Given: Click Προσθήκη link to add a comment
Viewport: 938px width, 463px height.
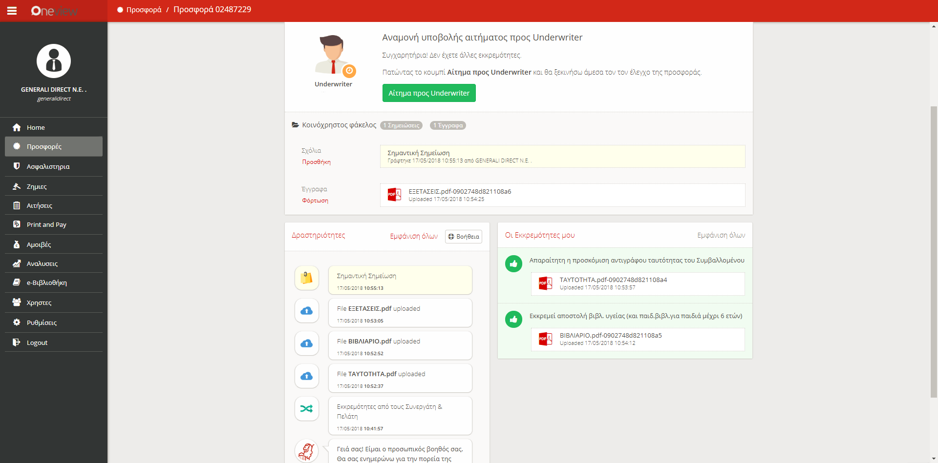Looking at the screenshot, I should (316, 162).
